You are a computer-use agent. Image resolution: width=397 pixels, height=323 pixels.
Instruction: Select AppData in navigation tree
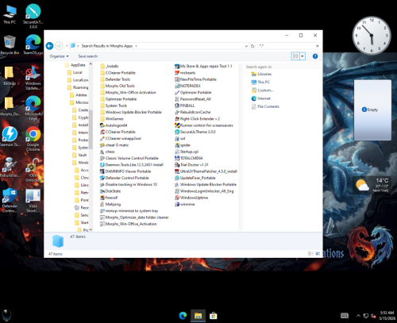click(x=75, y=65)
